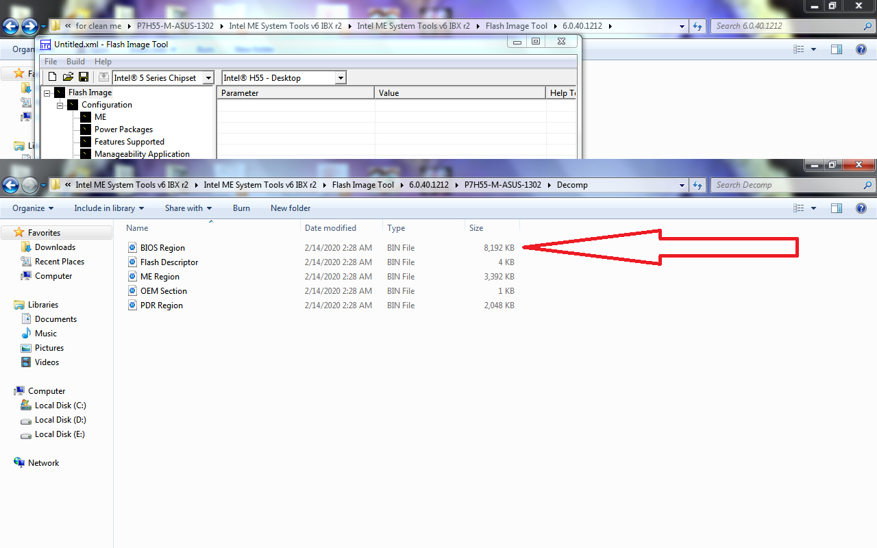Open Local Disk (C:)

[60, 406]
